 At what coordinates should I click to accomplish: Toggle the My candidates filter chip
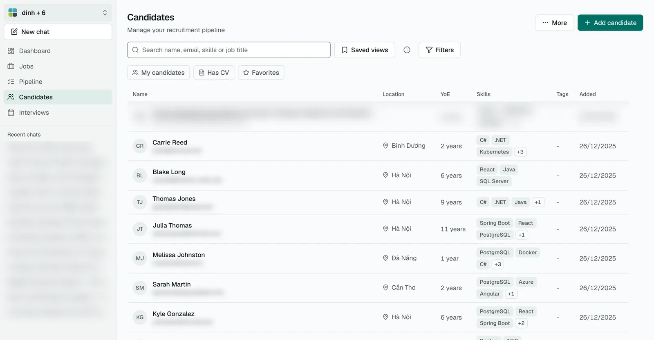(159, 73)
